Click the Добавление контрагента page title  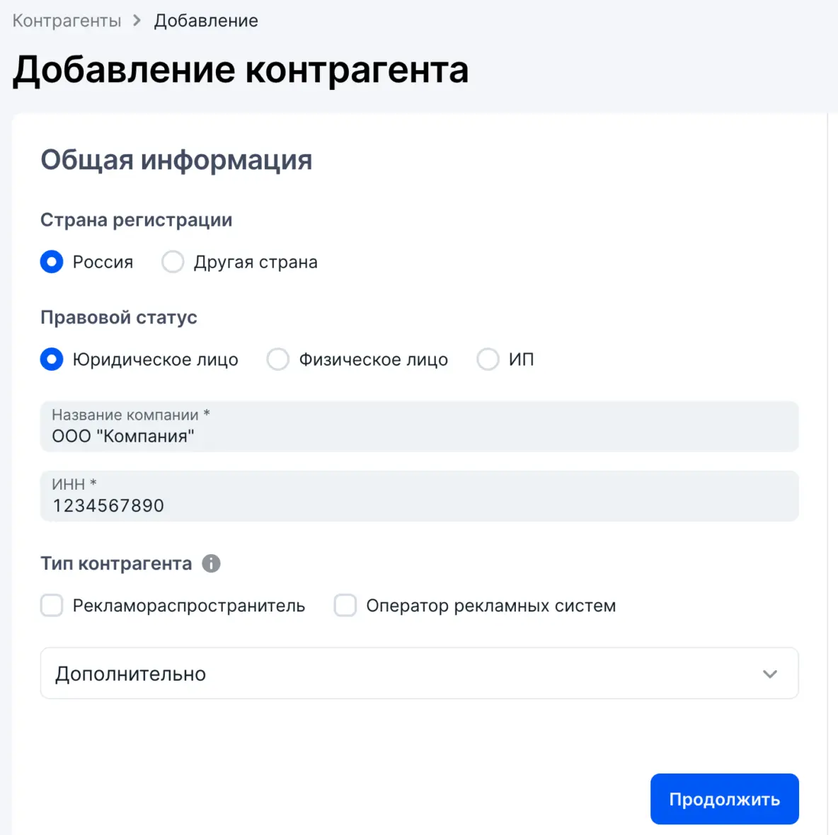click(x=241, y=70)
